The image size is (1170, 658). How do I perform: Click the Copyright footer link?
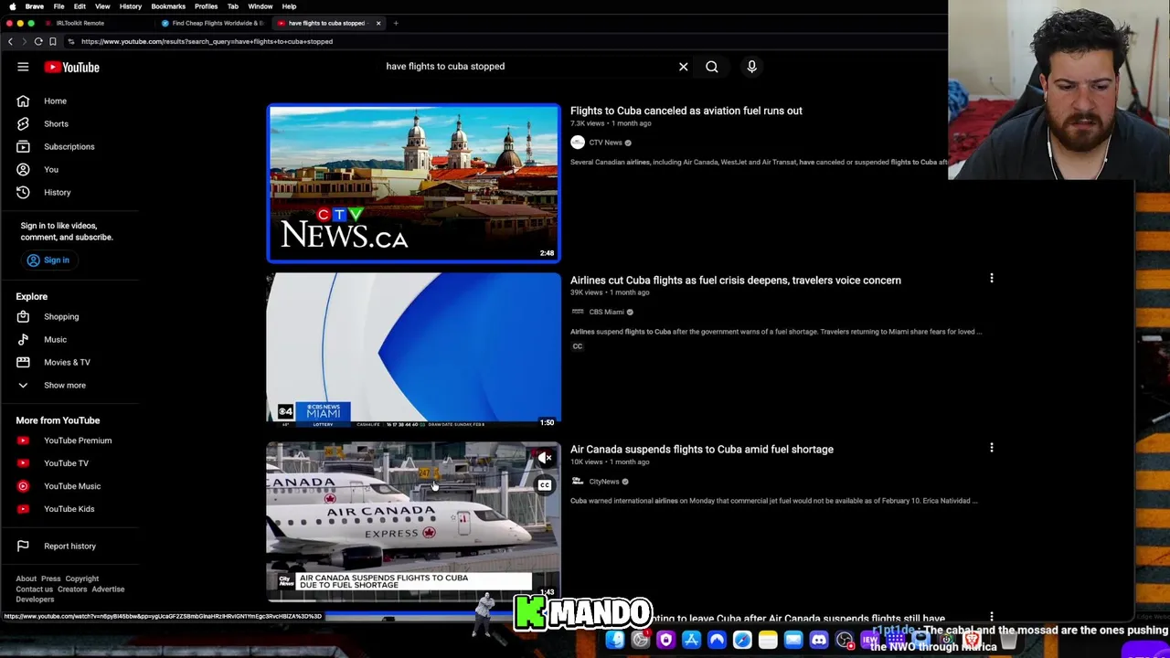click(81, 578)
